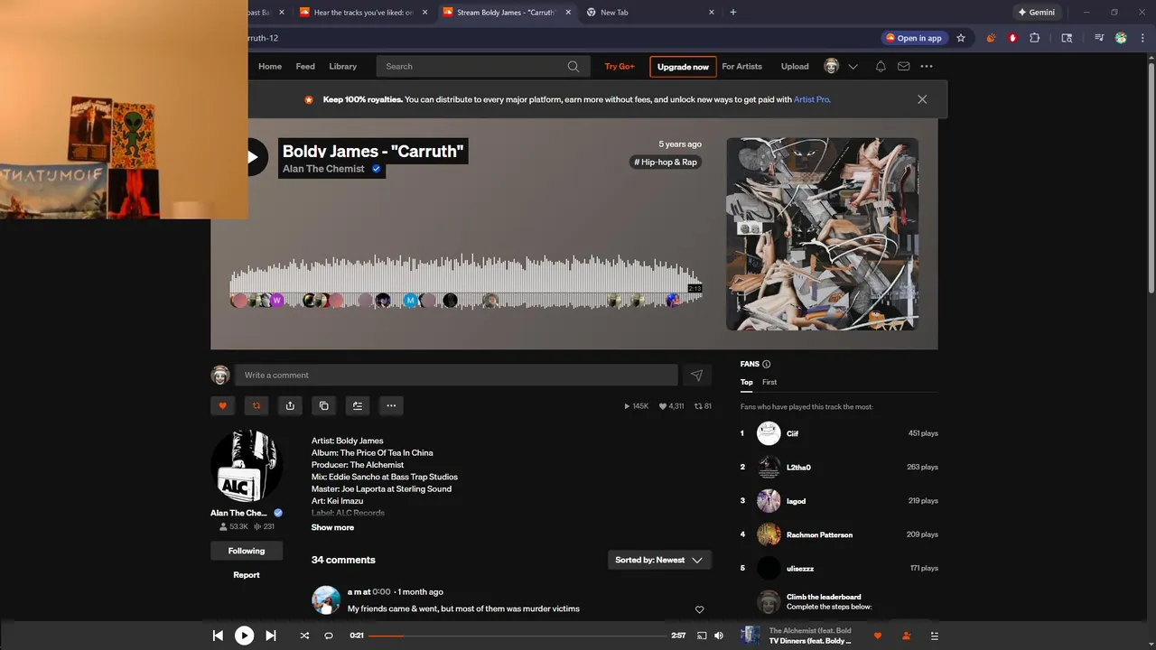Like a m's comment with heart
Screen dimensions: 1156x650
coord(699,609)
